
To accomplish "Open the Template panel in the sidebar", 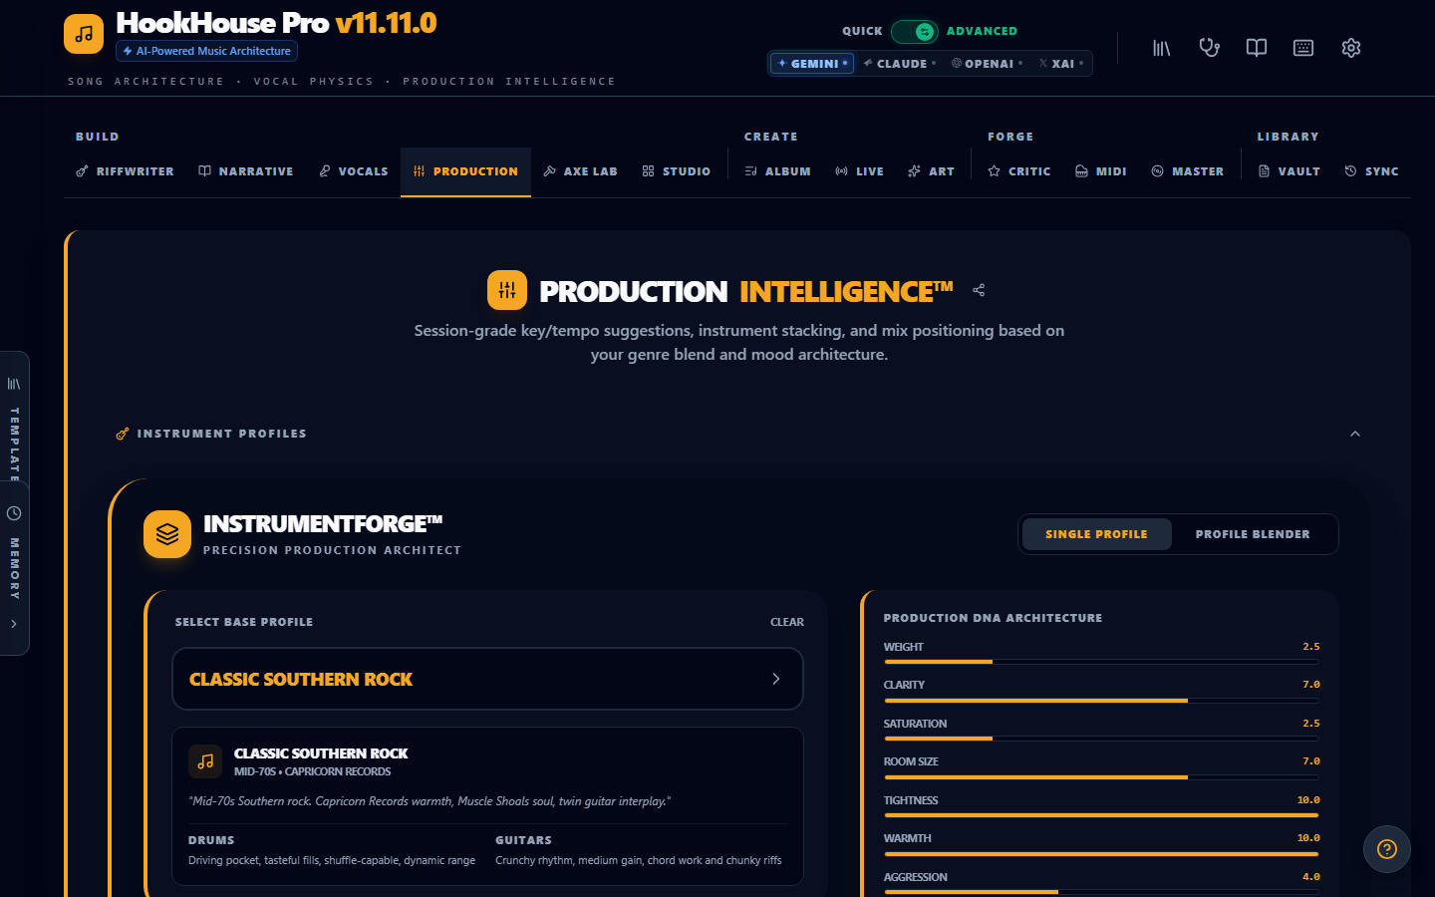I will click(x=14, y=439).
